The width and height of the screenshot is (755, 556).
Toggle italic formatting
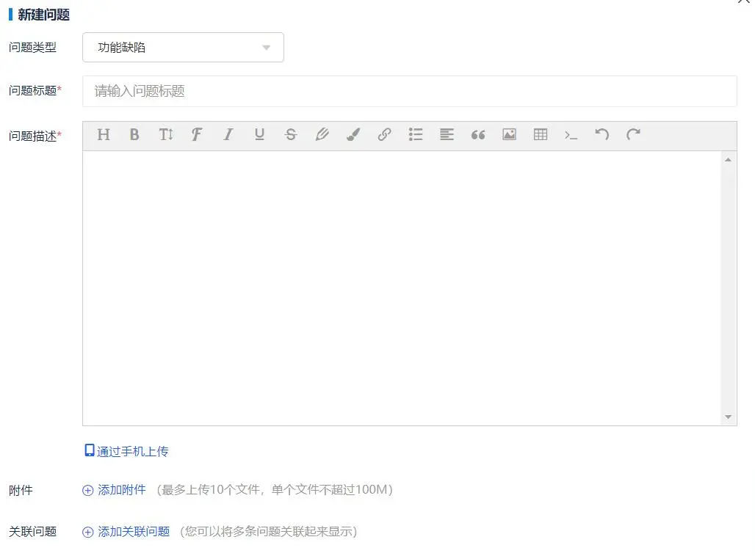(228, 134)
